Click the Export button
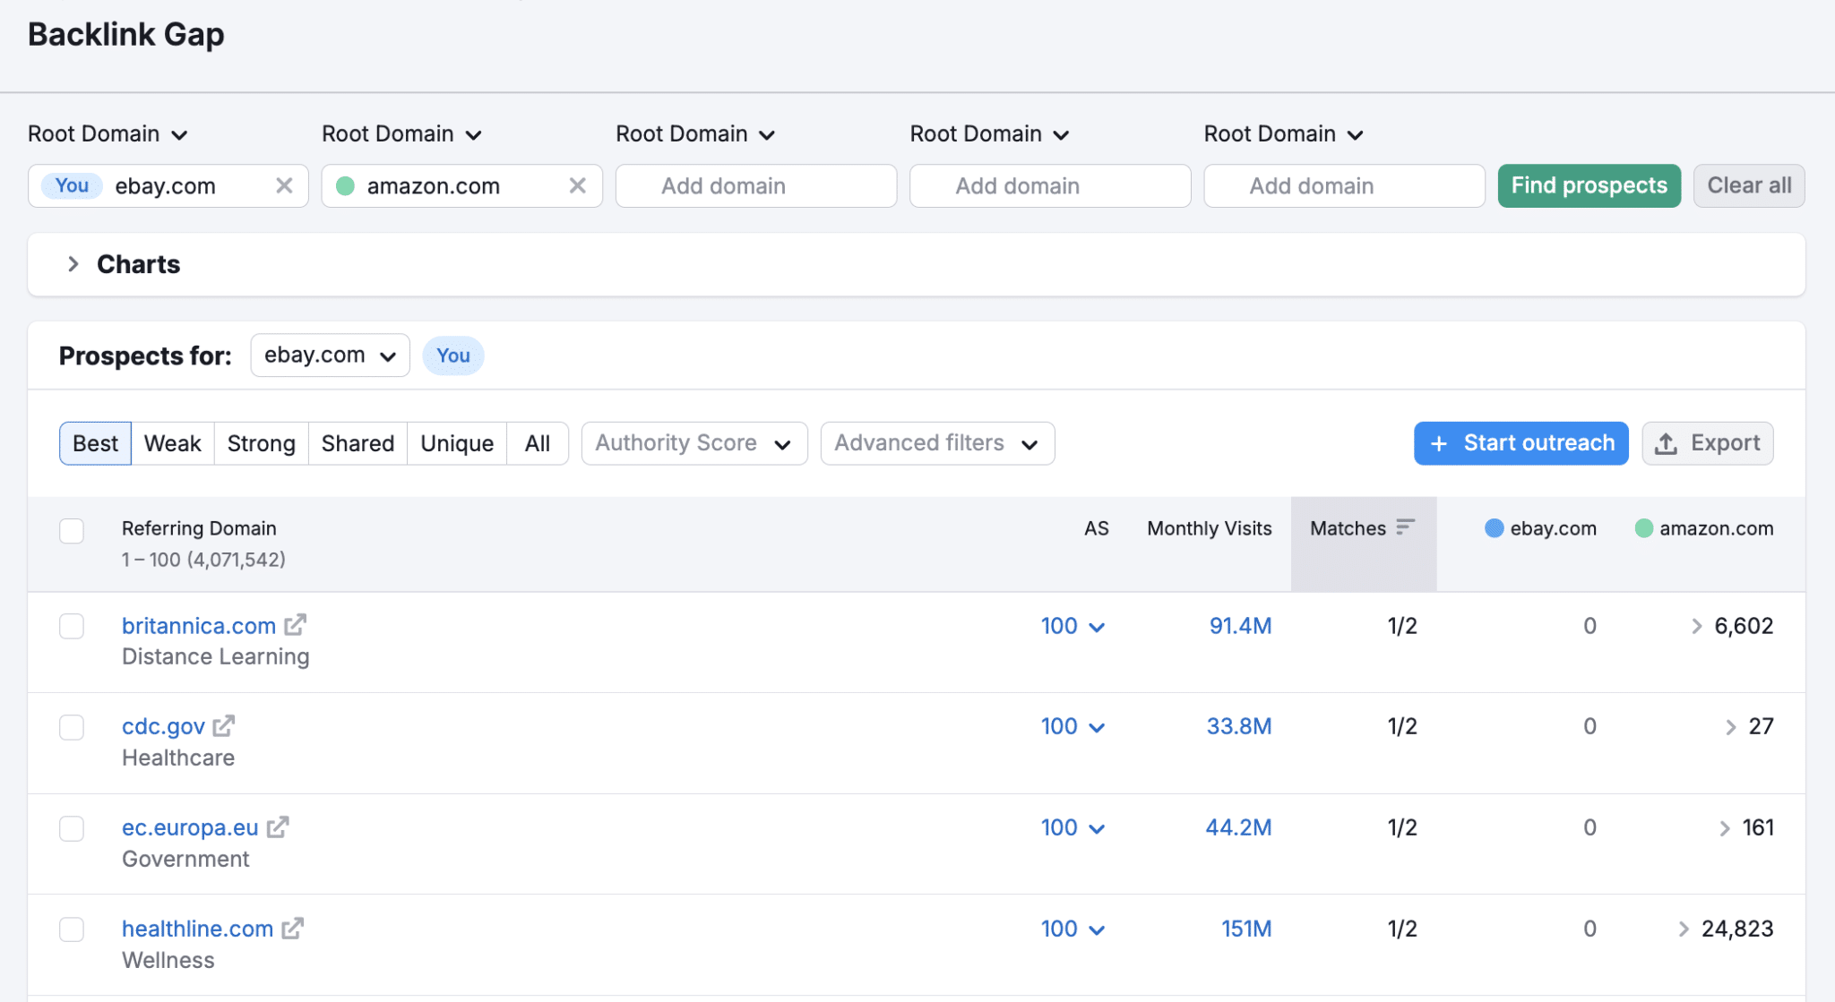1835x1002 pixels. (x=1708, y=443)
